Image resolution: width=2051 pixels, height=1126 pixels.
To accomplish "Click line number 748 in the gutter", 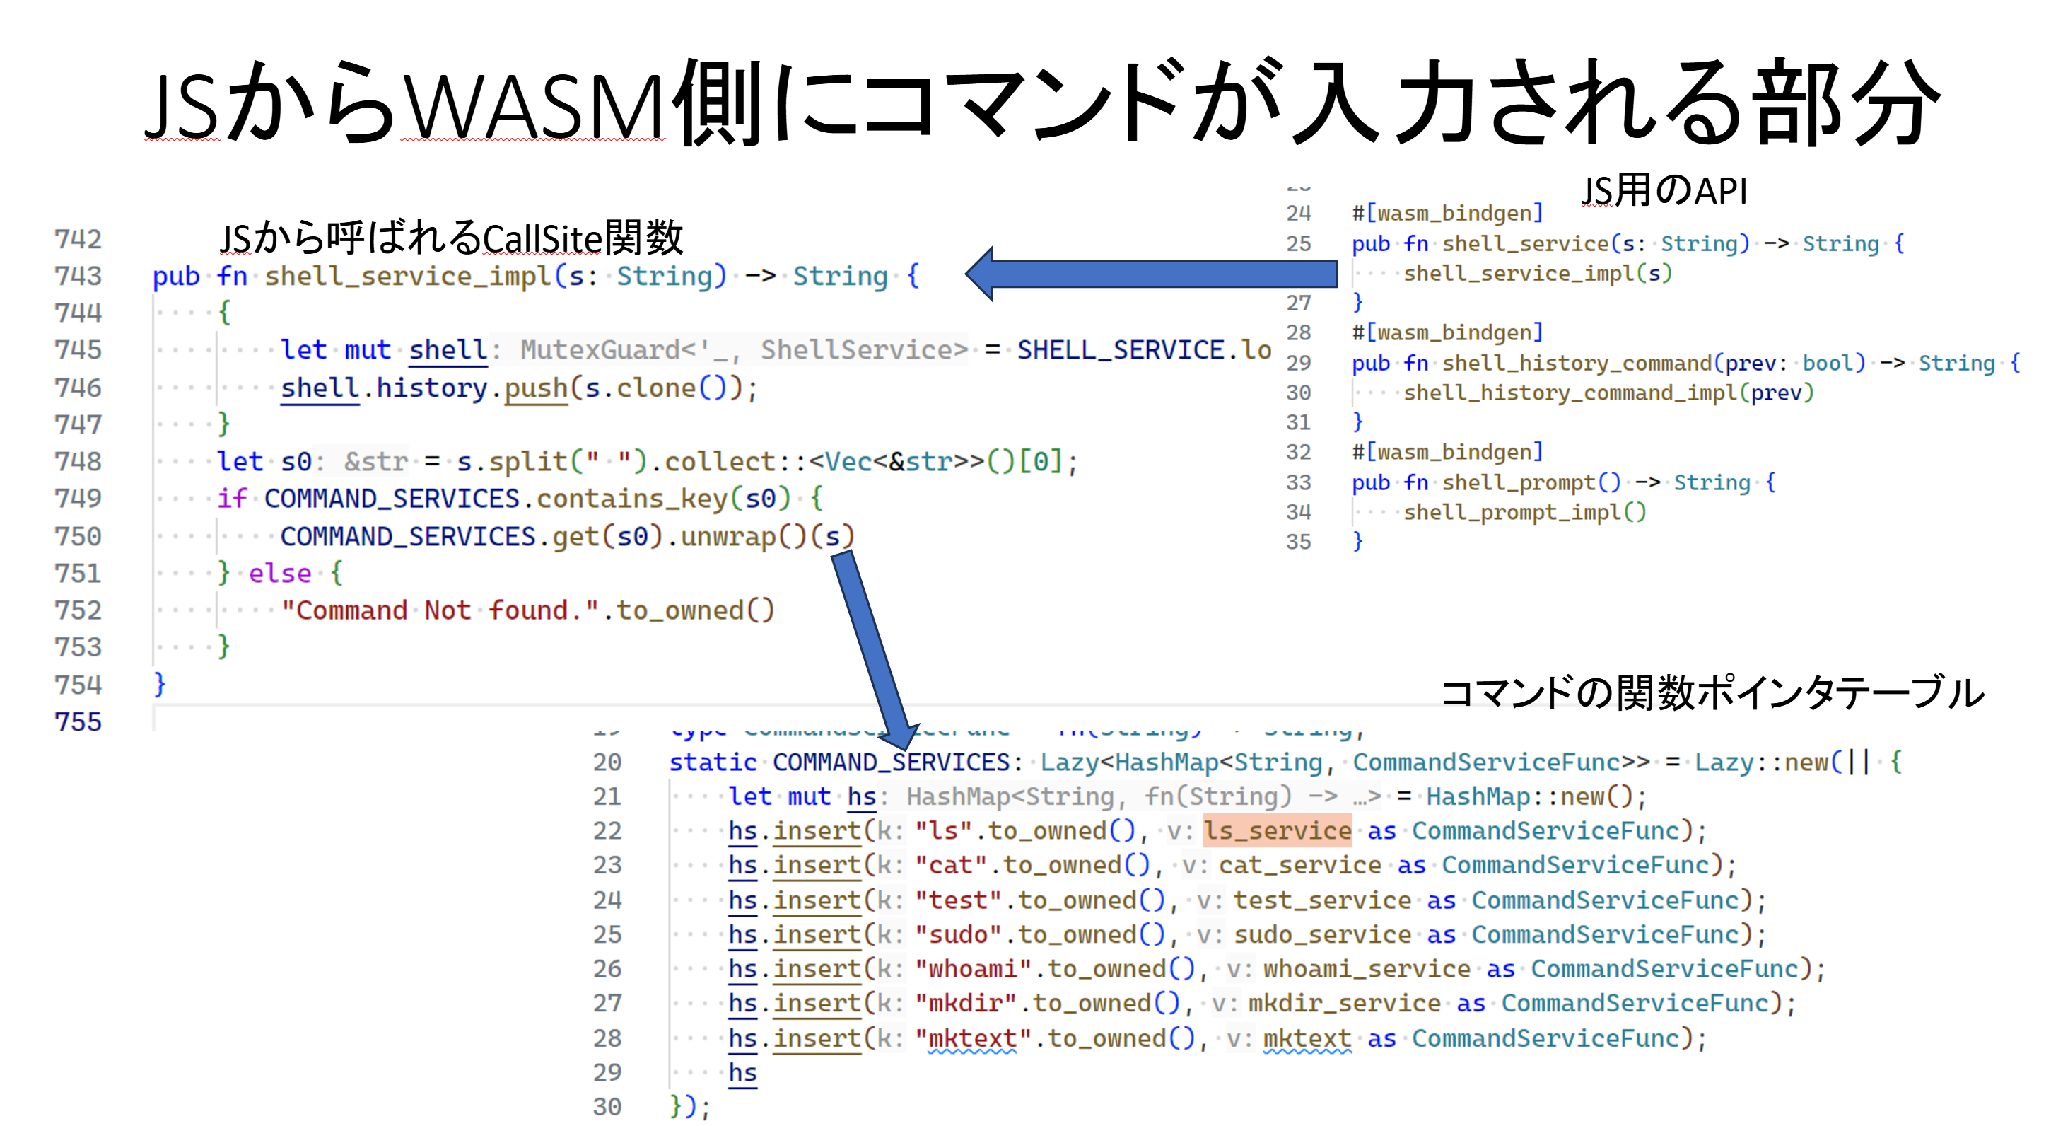I will tap(78, 461).
